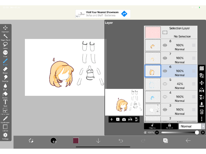Screen dimensions: 206x154
Task: Increase layer opacity with plus button
Action: point(203,133)
